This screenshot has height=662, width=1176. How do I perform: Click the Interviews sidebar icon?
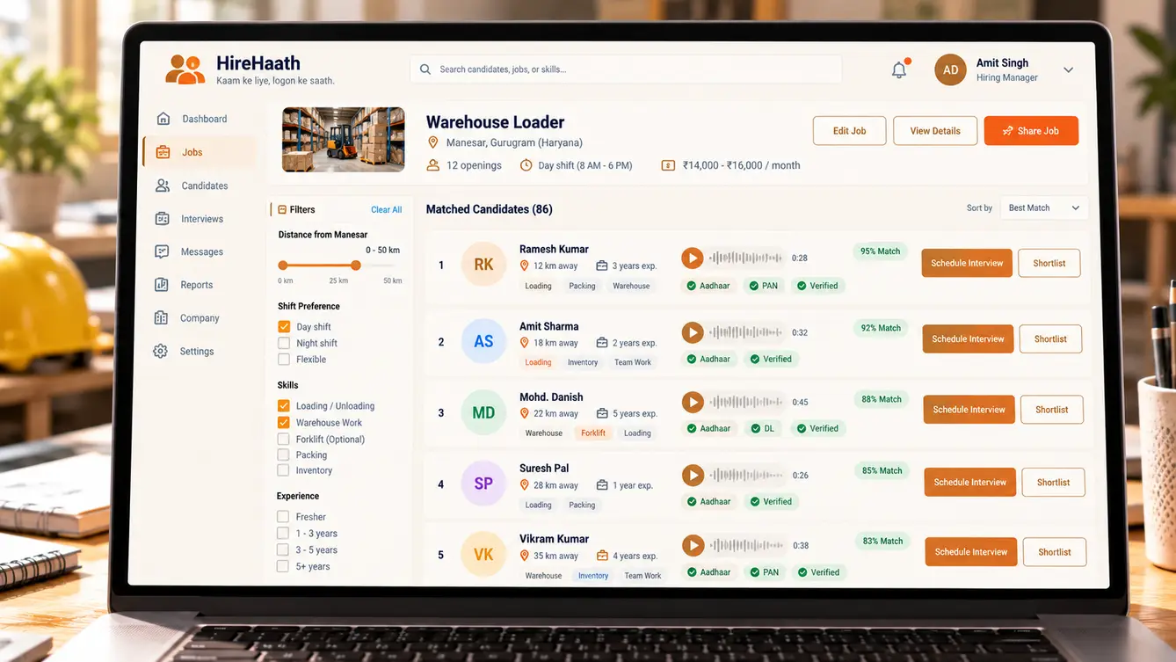163,219
